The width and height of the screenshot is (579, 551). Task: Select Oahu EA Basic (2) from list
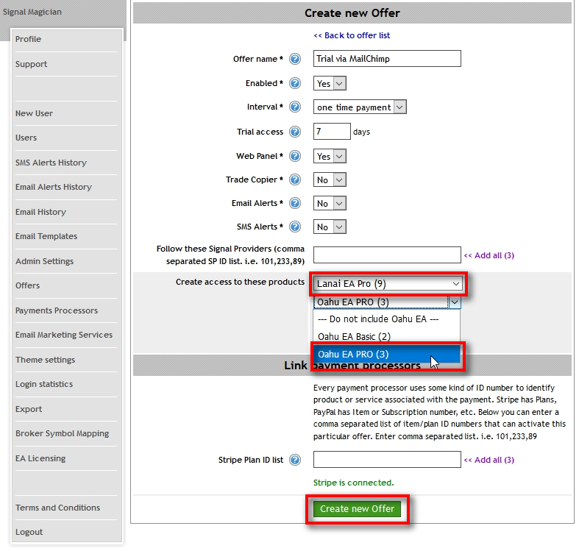click(354, 337)
